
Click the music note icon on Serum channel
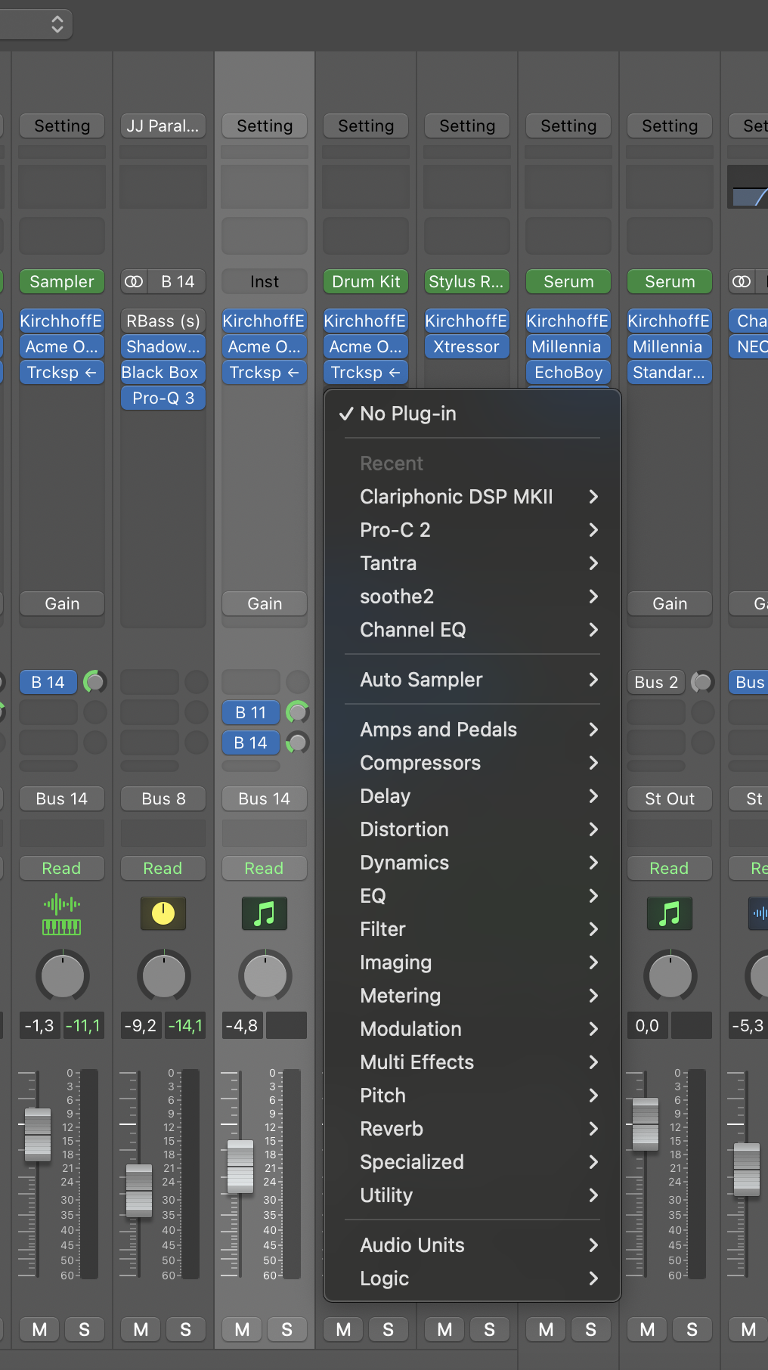coord(670,914)
